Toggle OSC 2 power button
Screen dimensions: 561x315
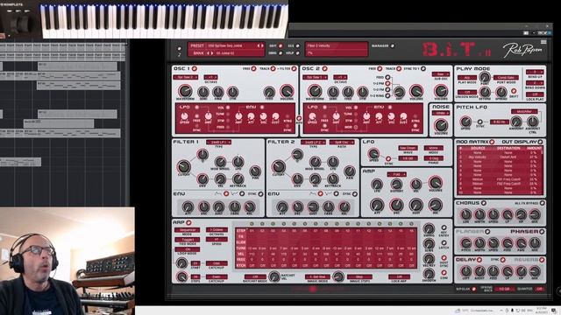click(324, 68)
